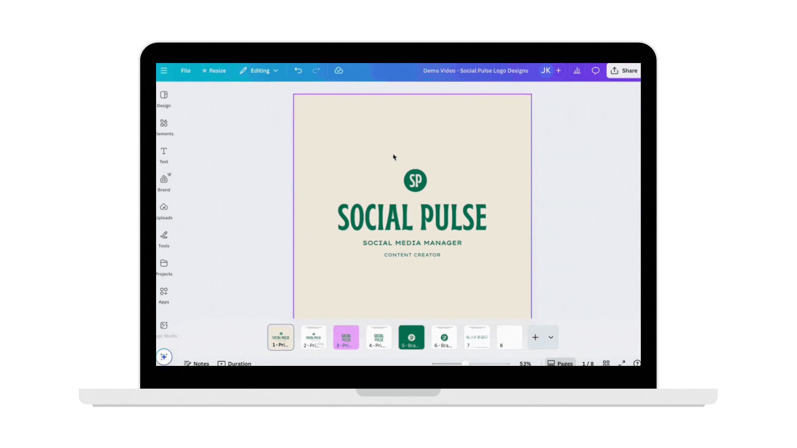Toggle the Pages thumbnail view
The image size is (797, 448).
pos(560,363)
